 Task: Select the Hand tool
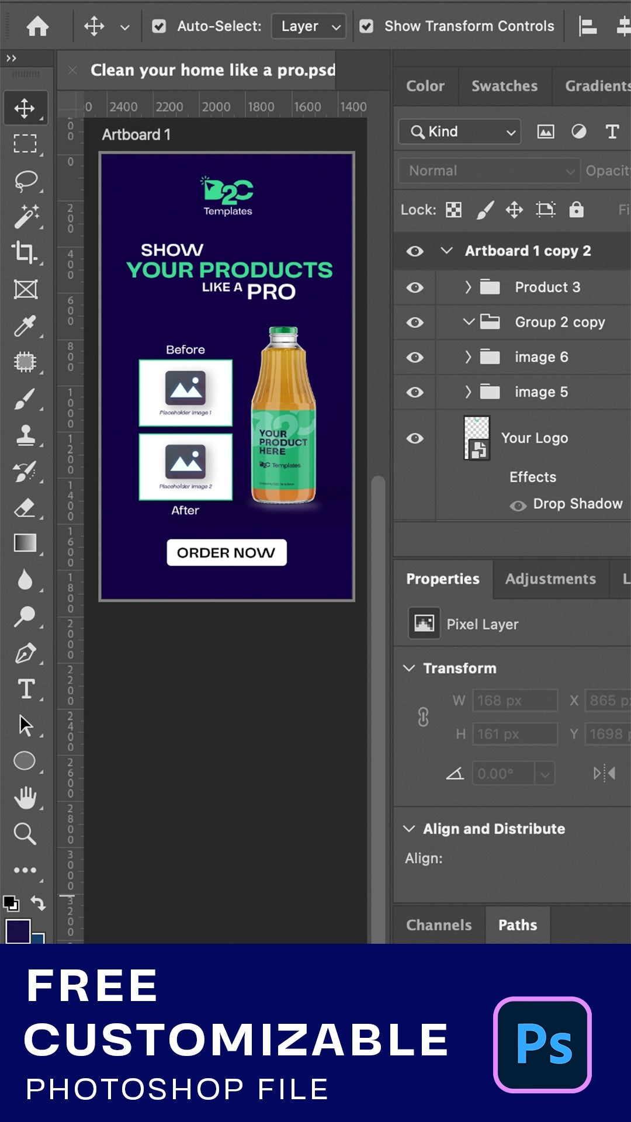25,797
